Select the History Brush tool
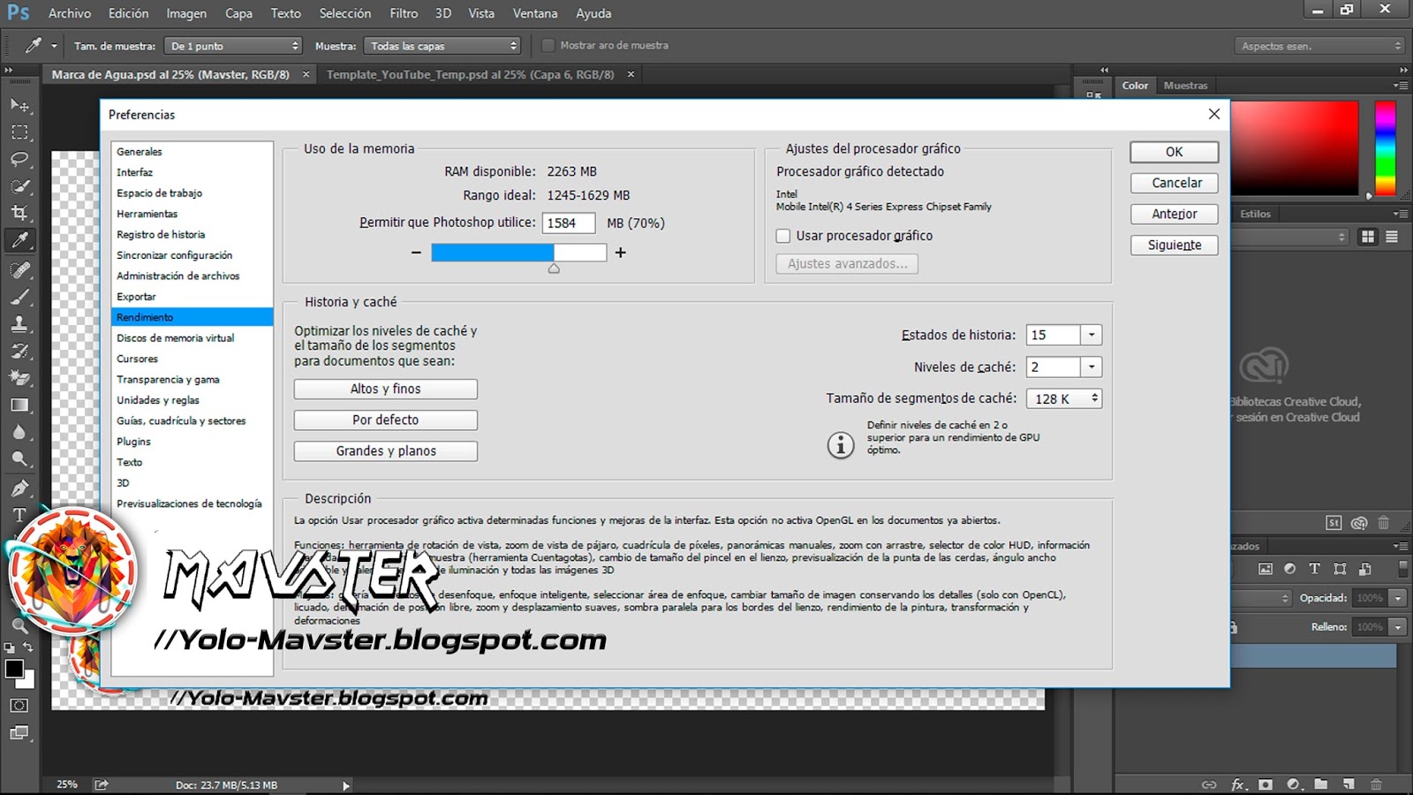 point(19,351)
